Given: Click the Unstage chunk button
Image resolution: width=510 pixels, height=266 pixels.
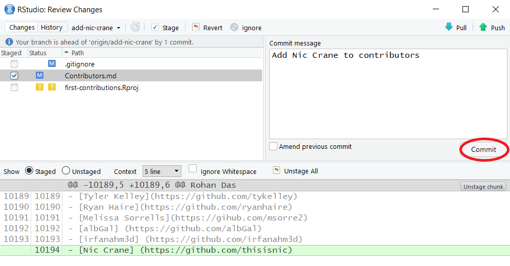Looking at the screenshot, I should tap(483, 187).
